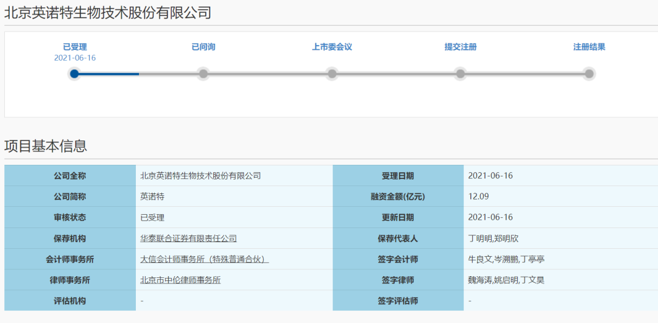Click the company full name value in the table
Screen dimensions: 658x323
(x=200, y=176)
